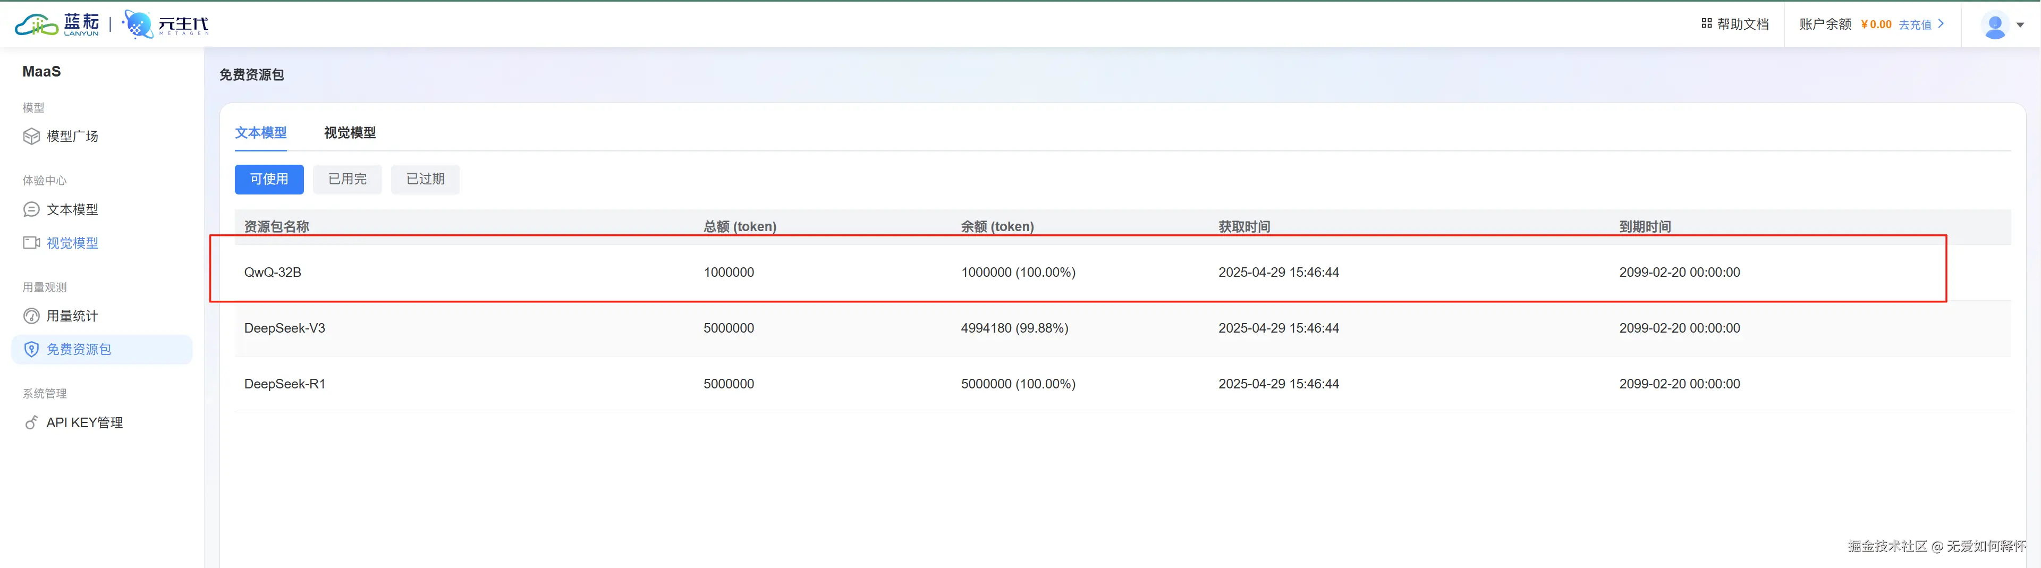This screenshot has height=568, width=2041.
Task: Click the 资源包名称 column header
Action: pos(276,226)
